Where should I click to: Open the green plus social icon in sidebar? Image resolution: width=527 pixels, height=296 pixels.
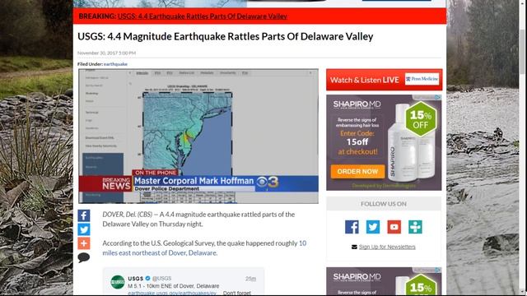(415, 227)
